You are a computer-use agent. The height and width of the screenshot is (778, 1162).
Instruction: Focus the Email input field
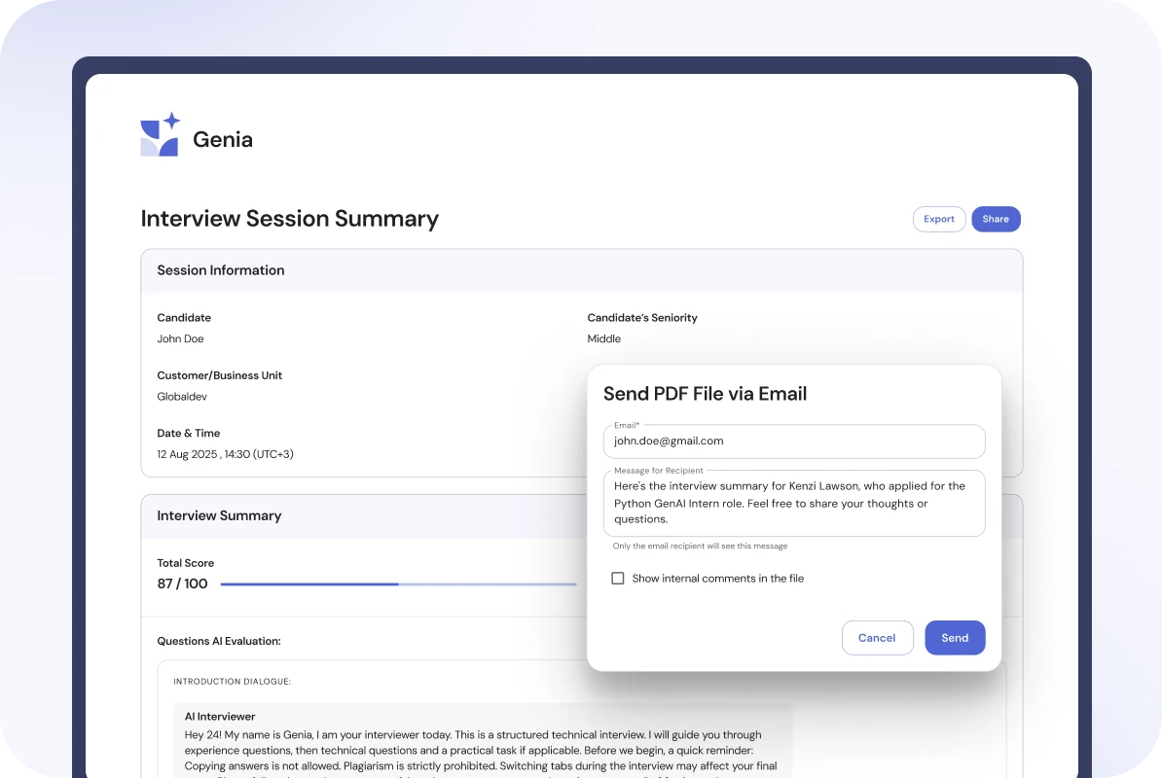click(793, 442)
